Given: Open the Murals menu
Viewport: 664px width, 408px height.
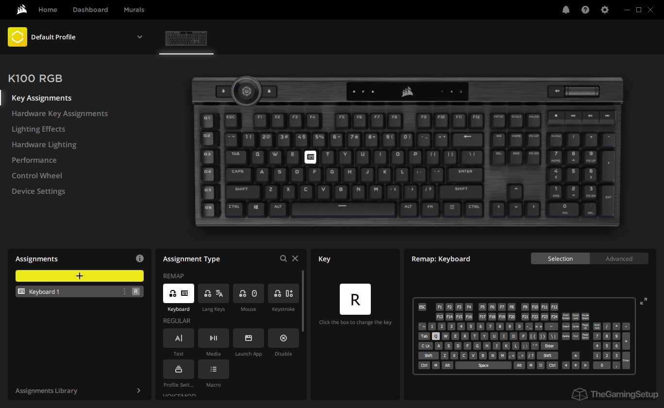Looking at the screenshot, I should point(134,9).
